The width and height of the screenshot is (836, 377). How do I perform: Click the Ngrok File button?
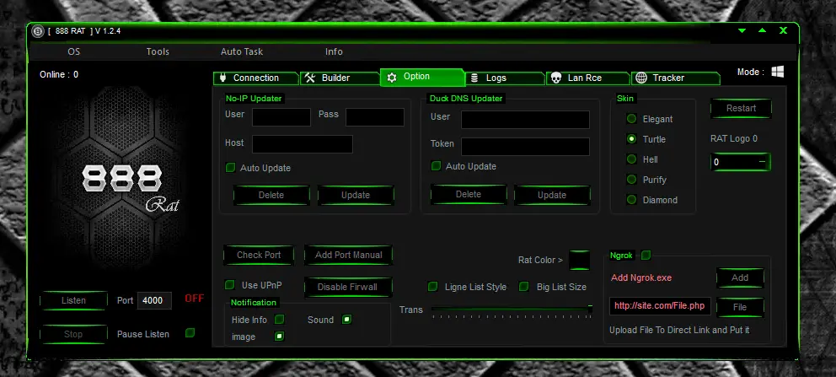click(740, 307)
